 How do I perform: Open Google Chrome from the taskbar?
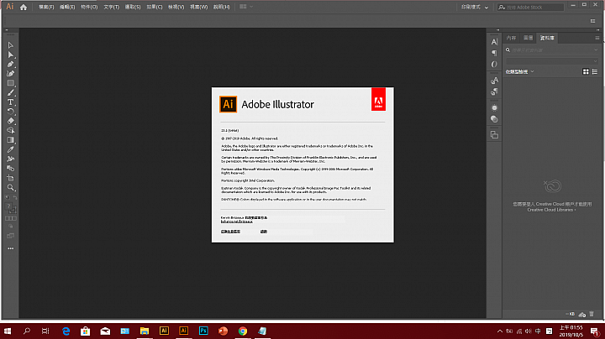point(243,331)
